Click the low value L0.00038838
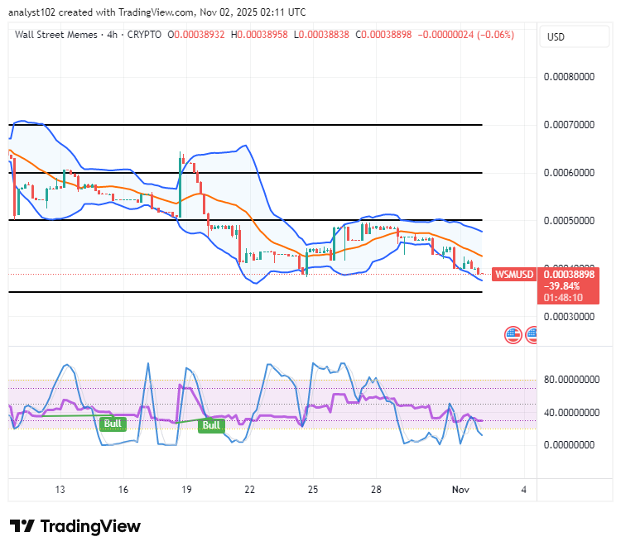Image resolution: width=621 pixels, height=551 pixels. (321, 35)
